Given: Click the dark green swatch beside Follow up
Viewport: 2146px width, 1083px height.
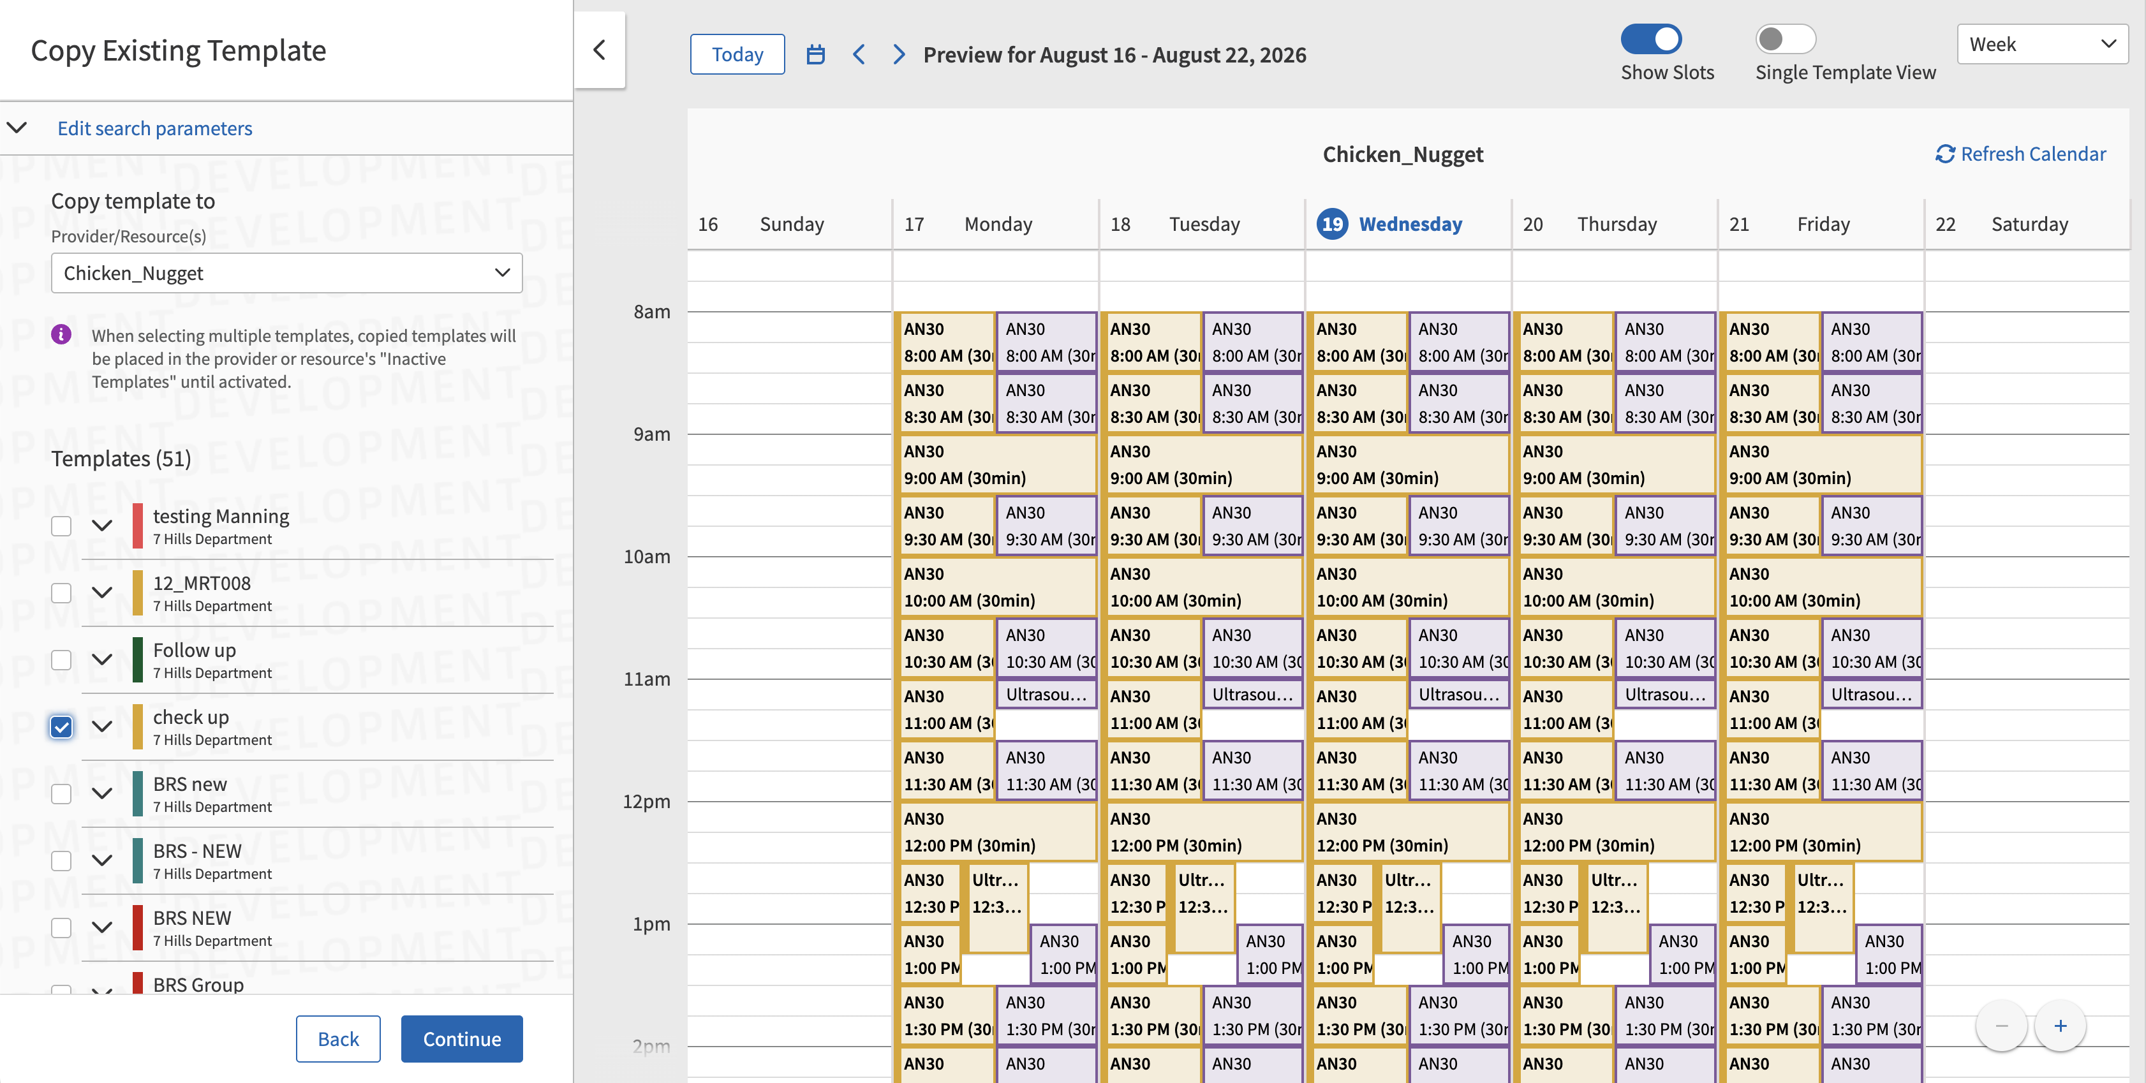Looking at the screenshot, I should pyautogui.click(x=137, y=659).
